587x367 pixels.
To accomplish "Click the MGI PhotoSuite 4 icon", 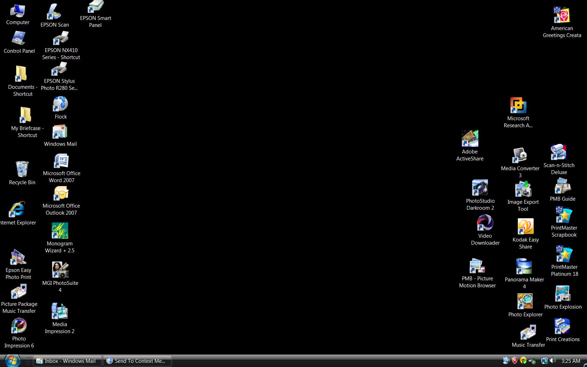I will click(x=60, y=270).
